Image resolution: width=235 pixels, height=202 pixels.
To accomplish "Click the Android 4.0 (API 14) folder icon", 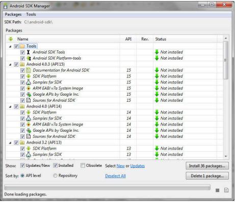I will (22, 106).
